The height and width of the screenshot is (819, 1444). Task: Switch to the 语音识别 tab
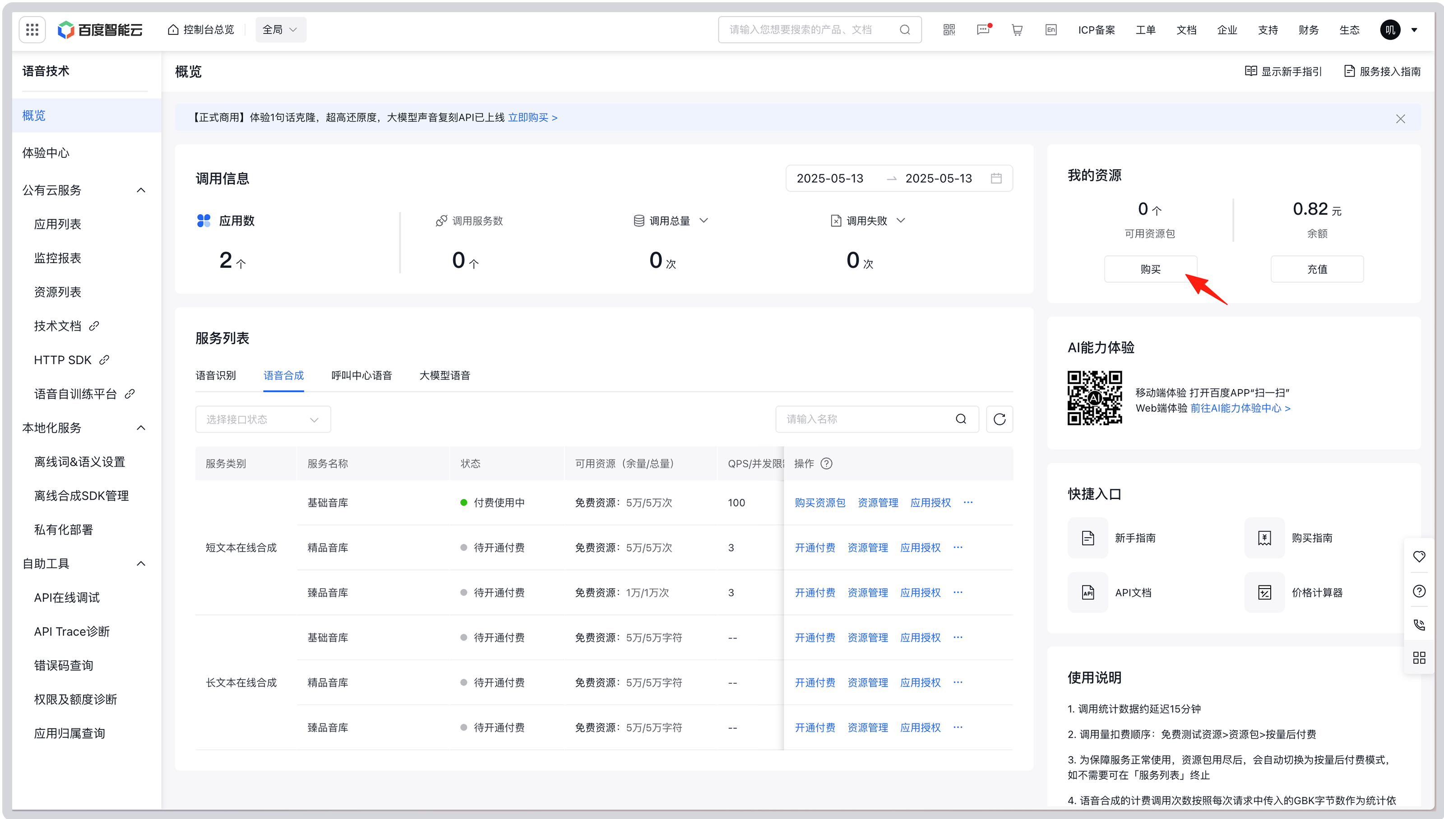point(216,375)
